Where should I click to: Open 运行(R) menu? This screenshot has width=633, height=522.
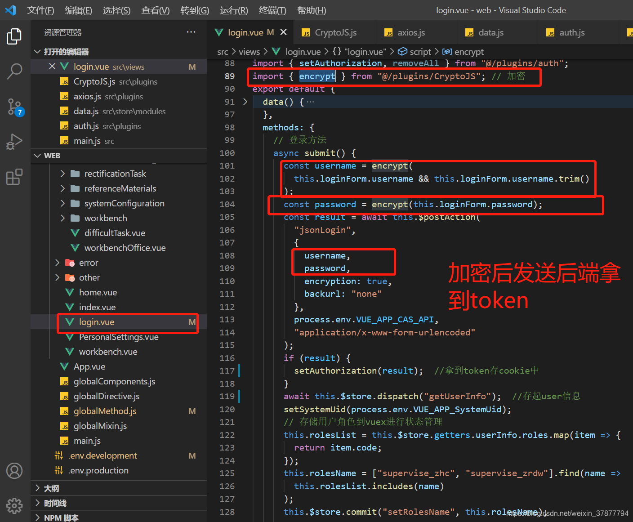click(x=234, y=10)
